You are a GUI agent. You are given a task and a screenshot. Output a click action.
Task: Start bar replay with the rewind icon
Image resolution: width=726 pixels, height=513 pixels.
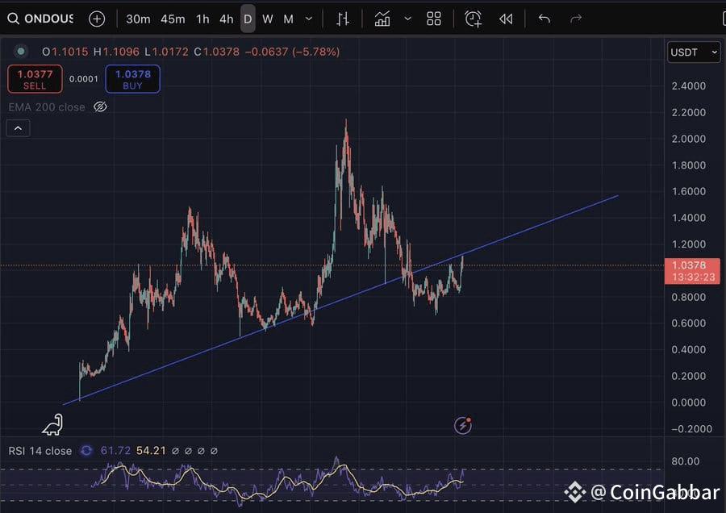pyautogui.click(x=506, y=19)
